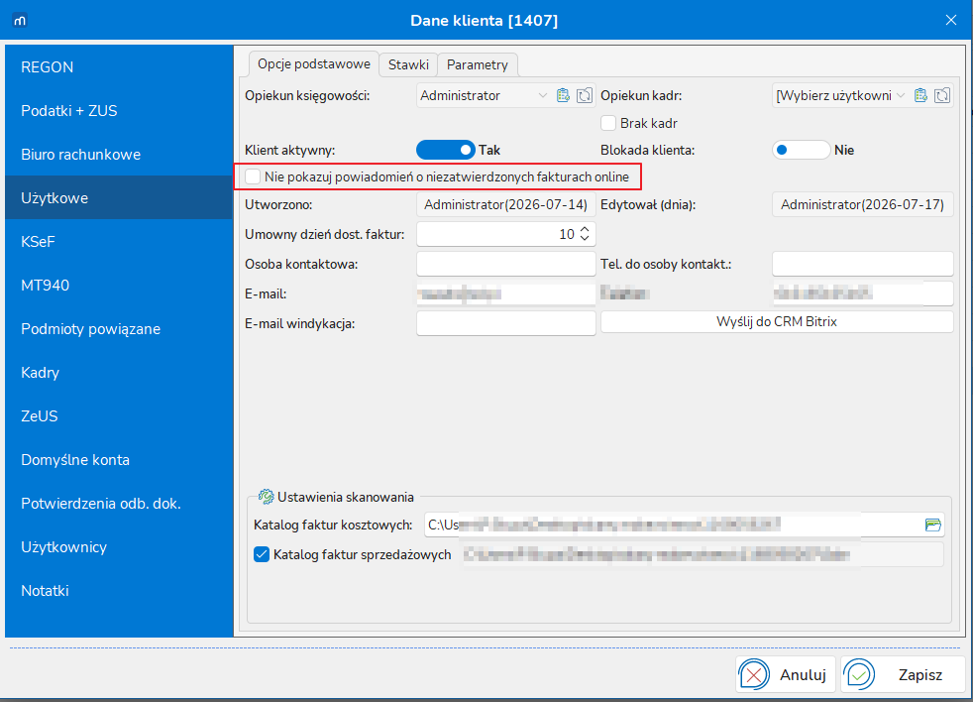Viewport: 973px width, 702px height.
Task: Click the Tel. do osoby kontakt. field
Action: pyautogui.click(x=863, y=264)
